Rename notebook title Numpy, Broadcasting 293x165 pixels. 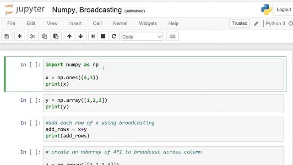pyautogui.click(x=87, y=10)
